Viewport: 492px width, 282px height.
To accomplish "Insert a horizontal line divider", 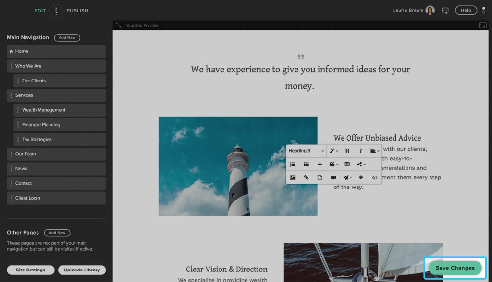I will coord(320,164).
